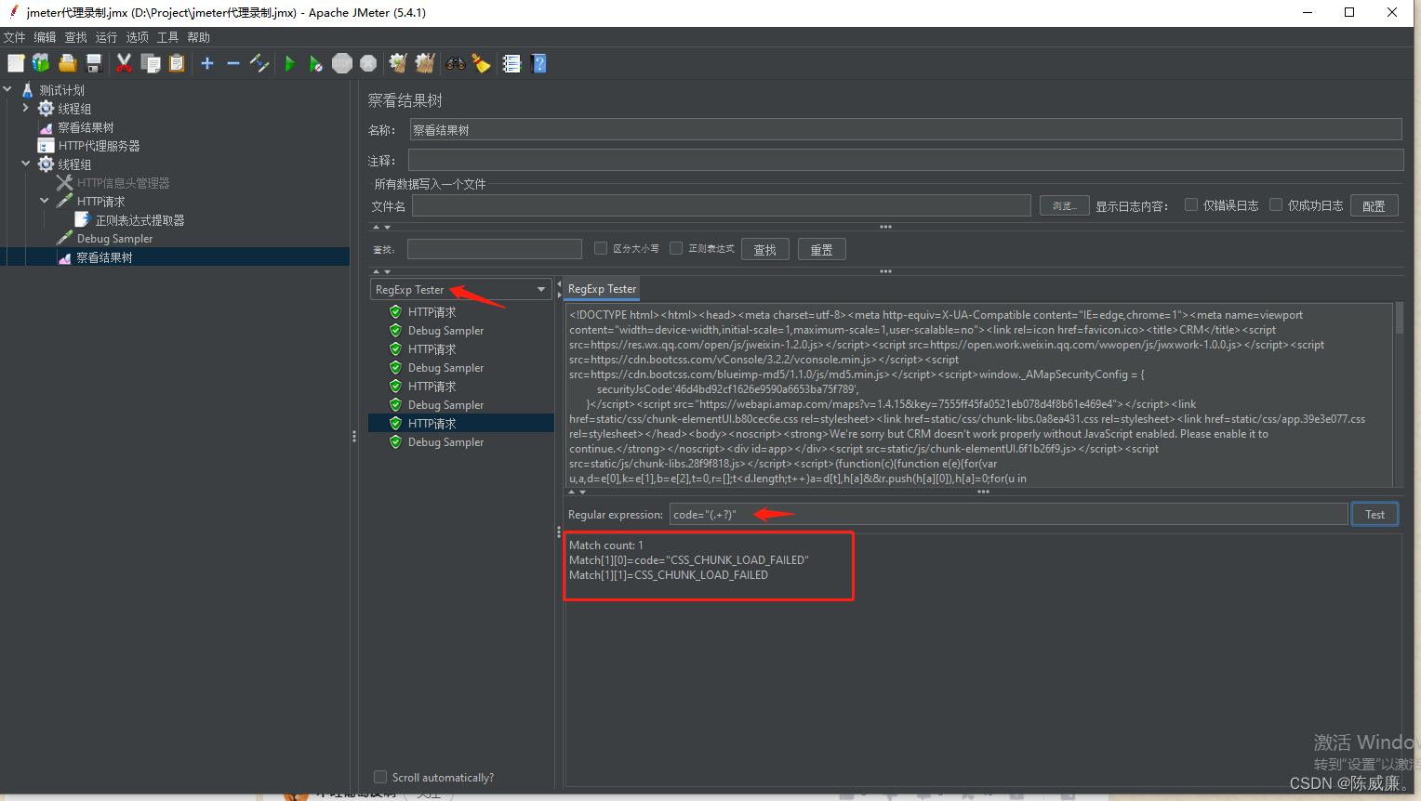Viewport: 1421px width, 801px height.
Task: Collapse the 测试计划 root expander
Action: click(7, 90)
